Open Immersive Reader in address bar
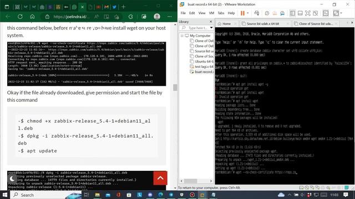 [106, 17]
